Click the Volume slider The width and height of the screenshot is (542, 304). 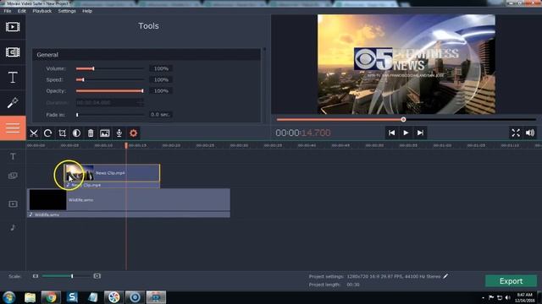coord(110,68)
